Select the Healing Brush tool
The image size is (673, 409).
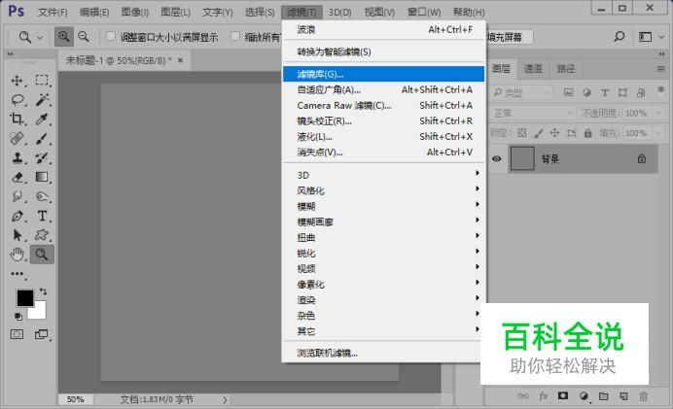click(17, 139)
